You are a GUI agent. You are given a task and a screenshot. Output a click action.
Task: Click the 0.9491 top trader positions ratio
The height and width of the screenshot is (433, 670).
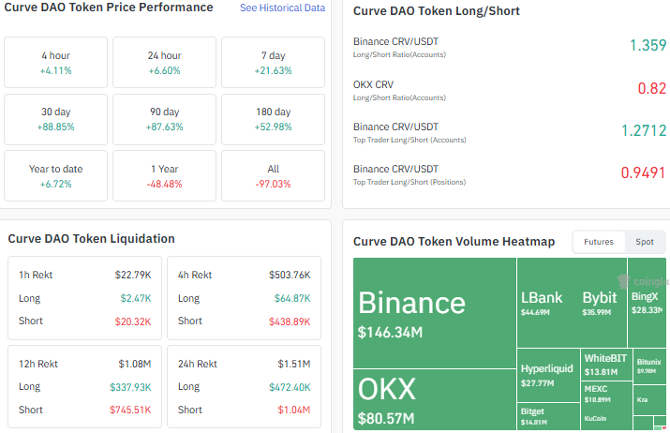pyautogui.click(x=643, y=173)
